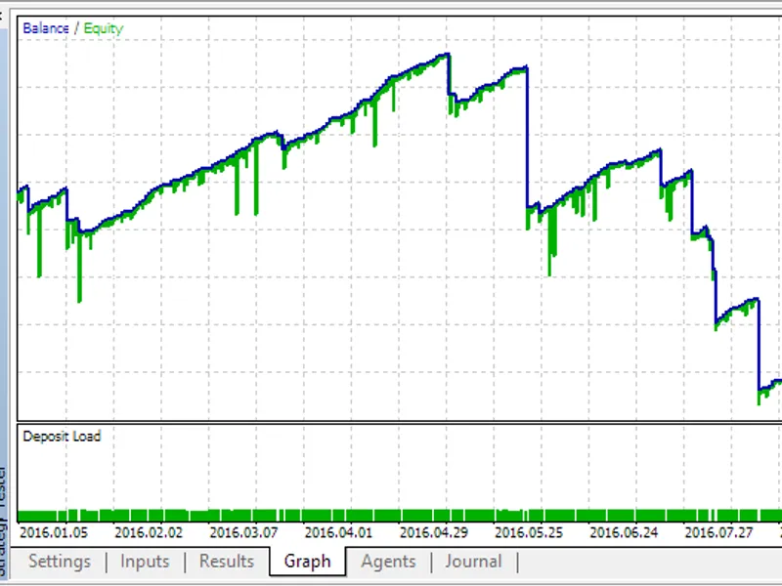Click the 2016.05.25 date label
The width and height of the screenshot is (782, 586).
(529, 532)
